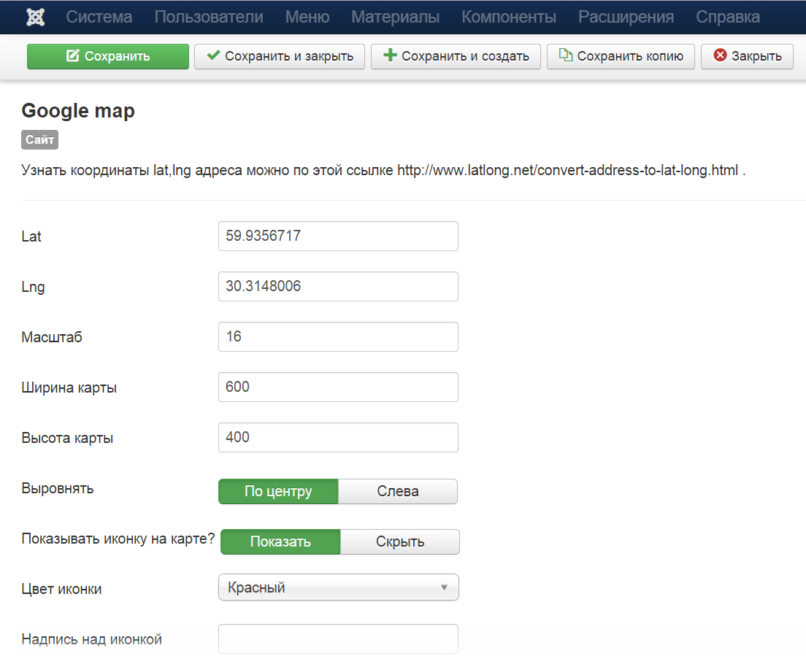
Task: Click the Сохранить копию button label
Action: (x=630, y=56)
